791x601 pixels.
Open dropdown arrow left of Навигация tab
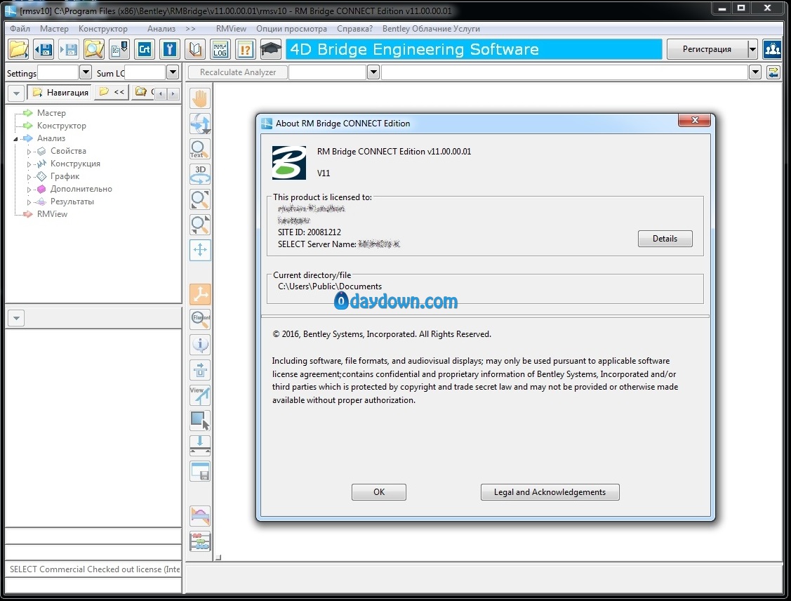tap(17, 93)
